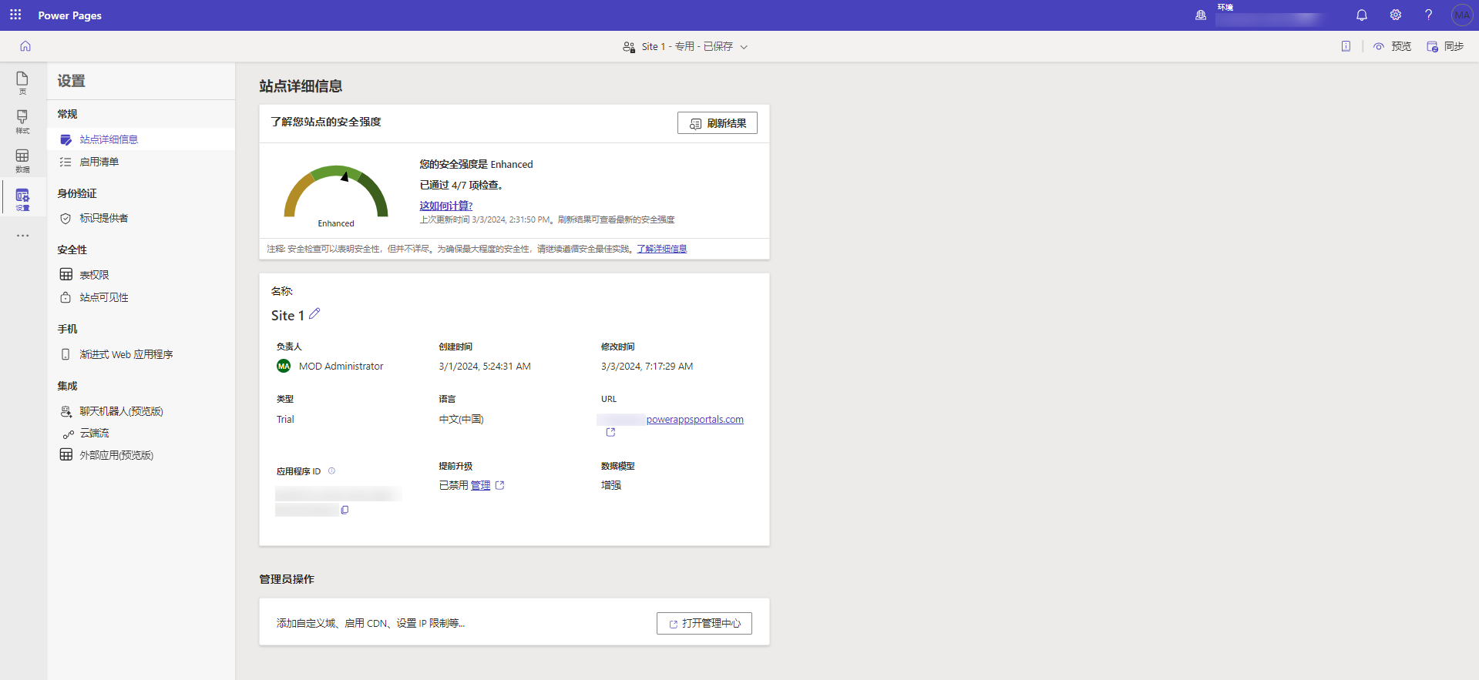Click the application ID info icon
1479x680 pixels.
[331, 471]
